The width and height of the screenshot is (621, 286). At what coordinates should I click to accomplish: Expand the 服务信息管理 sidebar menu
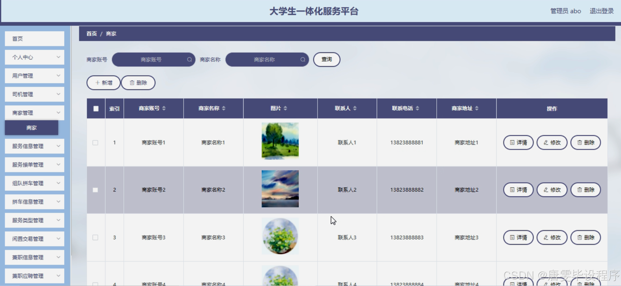34,146
